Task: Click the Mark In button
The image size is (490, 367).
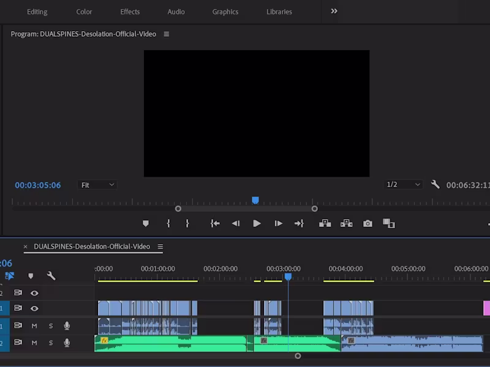Action: [x=168, y=223]
